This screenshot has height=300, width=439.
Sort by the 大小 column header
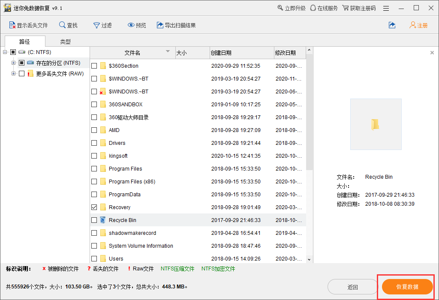coord(192,53)
